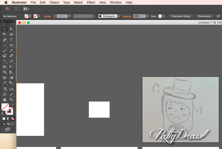Click the Document Setup button
The image size is (222, 149).
tap(181, 16)
